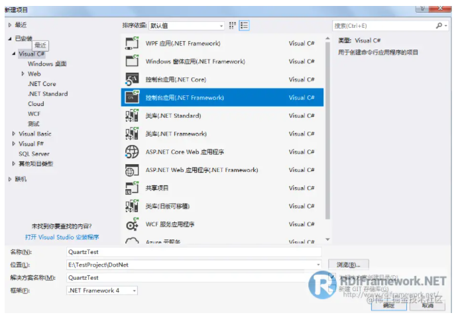Open the search options dropdown arrow
The width and height of the screenshot is (456, 315).
pyautogui.click(x=446, y=26)
